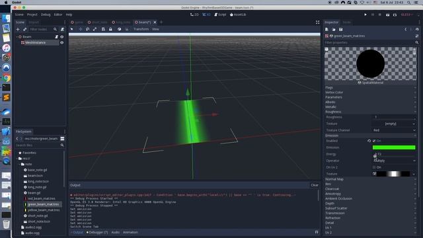This screenshot has height=238, width=423.
Task: Expand the Albedo section
Action: point(371,102)
